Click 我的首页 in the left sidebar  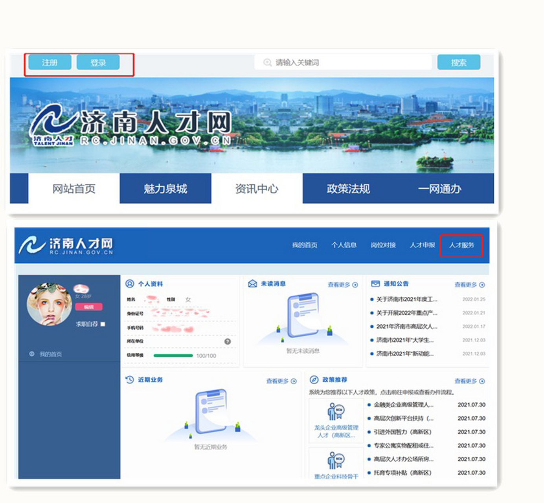(x=51, y=354)
